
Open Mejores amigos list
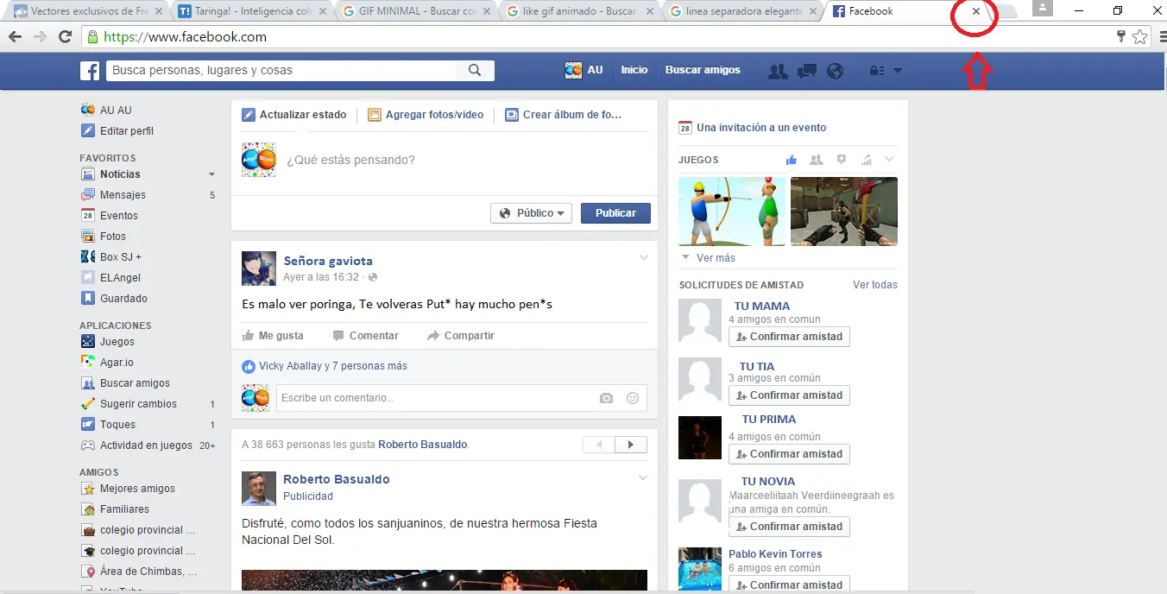tap(137, 489)
